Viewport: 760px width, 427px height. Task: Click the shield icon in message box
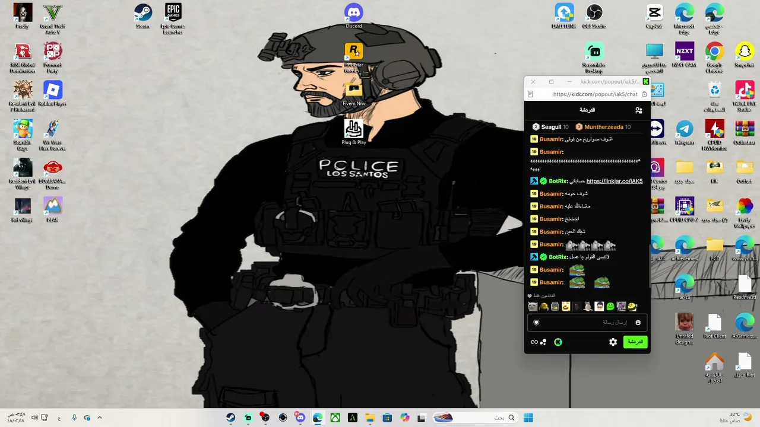[x=536, y=323]
